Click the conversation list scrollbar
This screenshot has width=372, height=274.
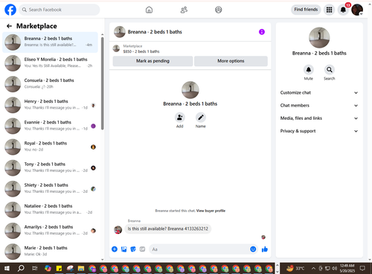(x=103, y=83)
